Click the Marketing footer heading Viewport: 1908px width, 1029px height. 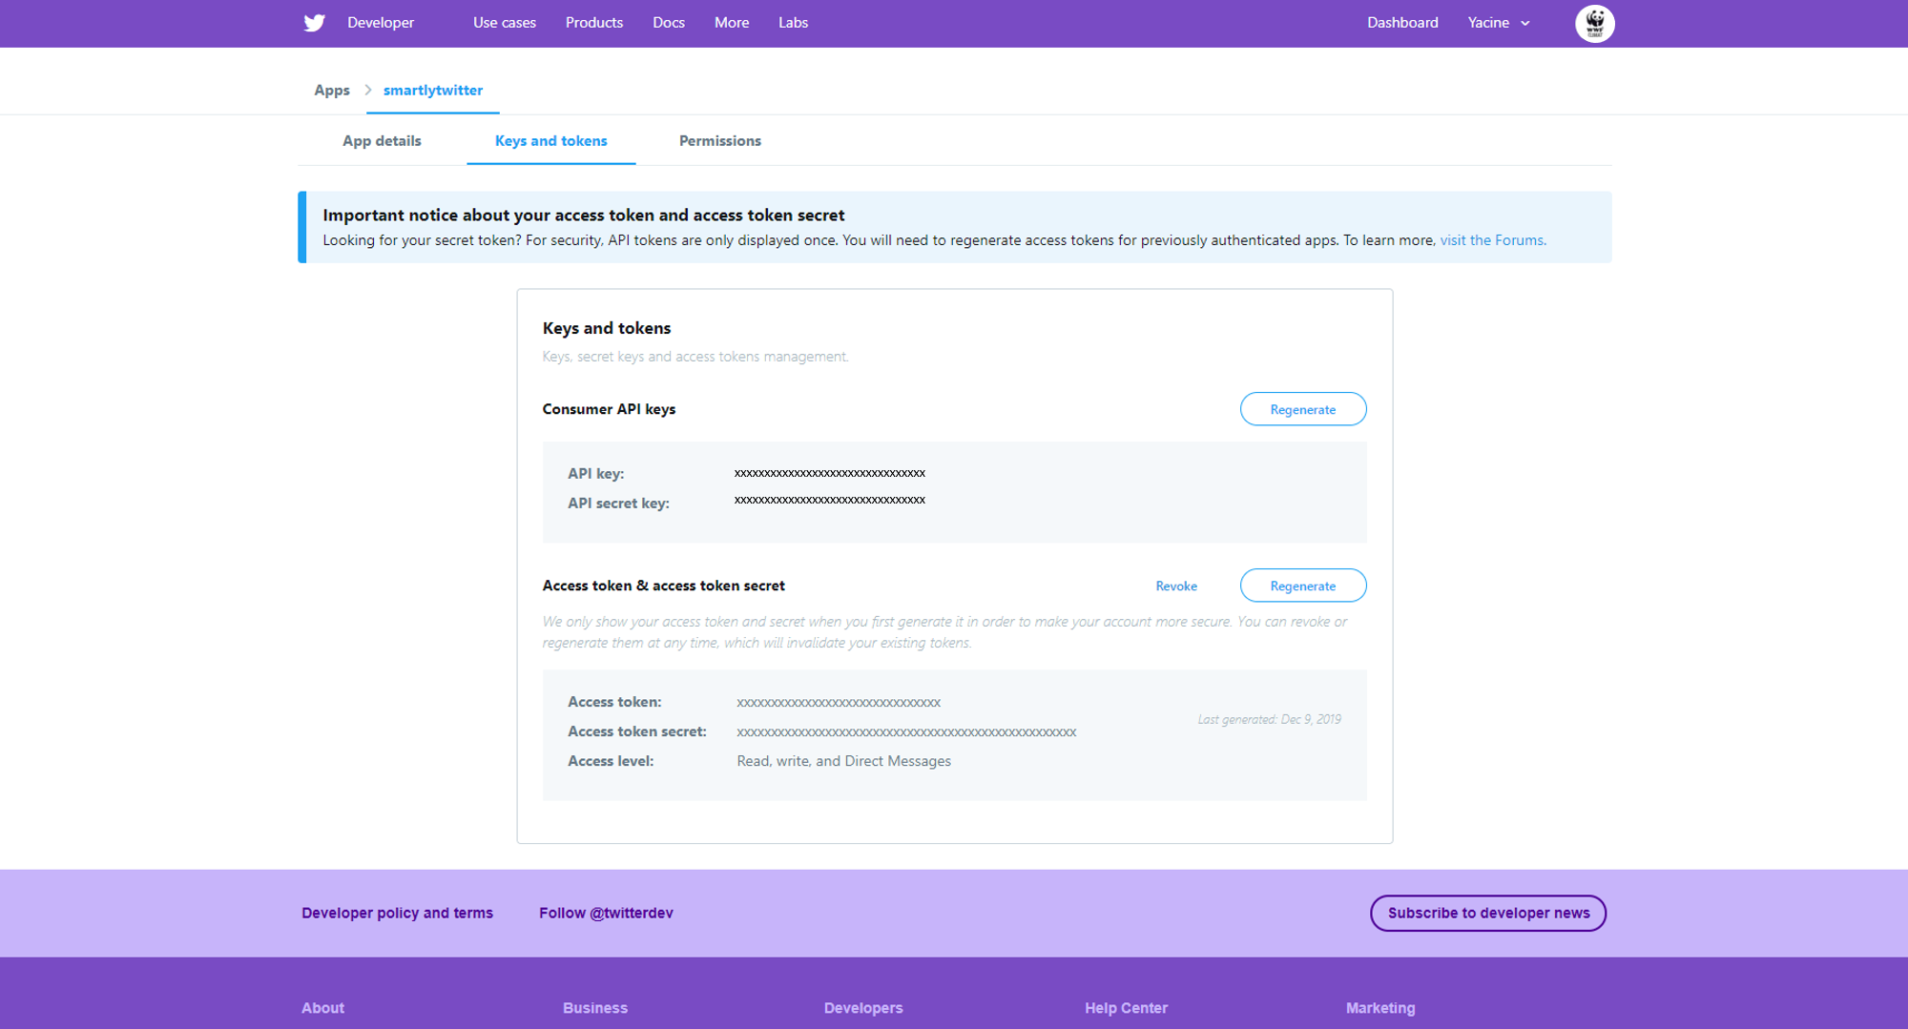1380,1008
